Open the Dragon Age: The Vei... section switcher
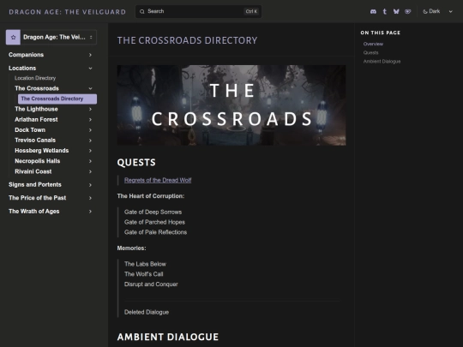 pos(51,37)
